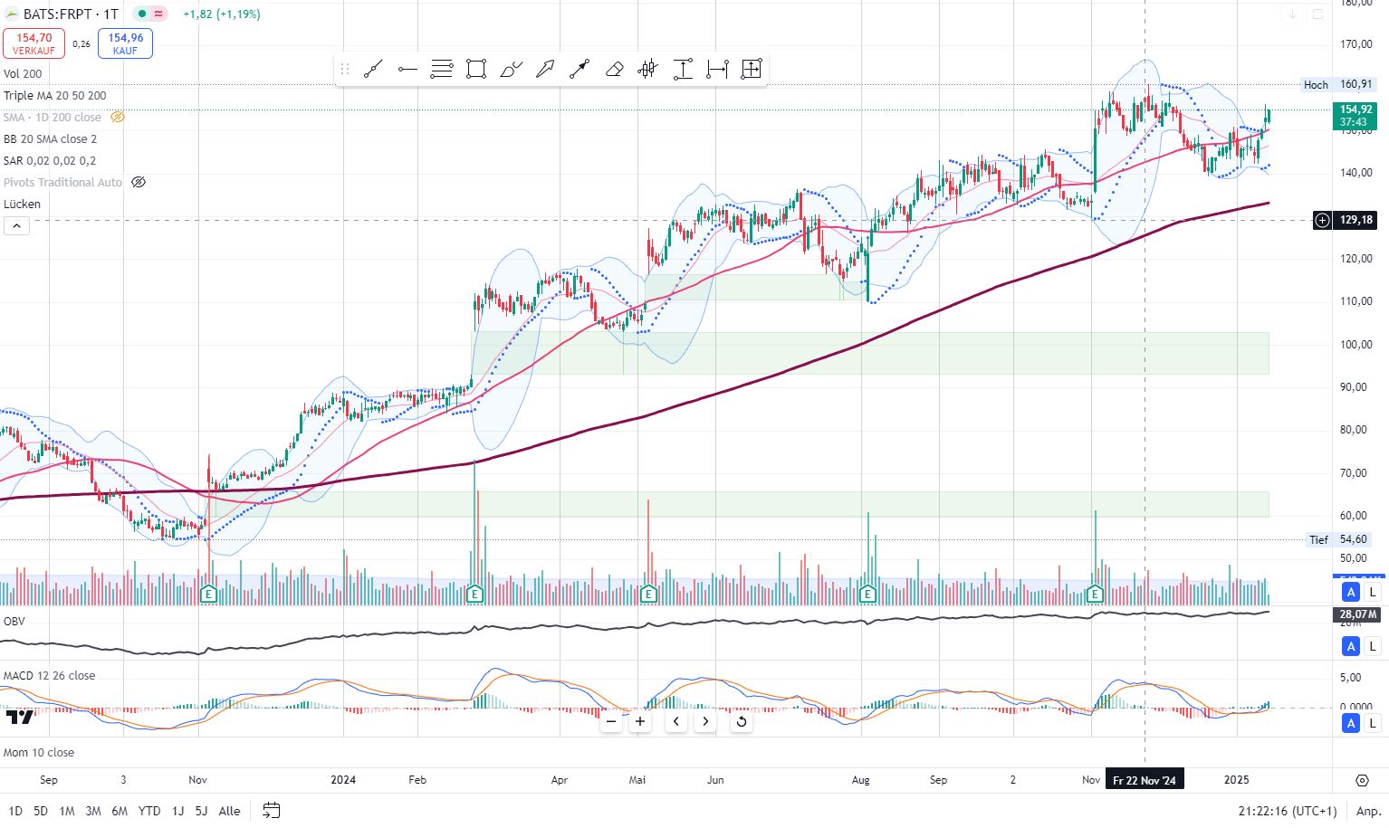
Task: Pick the rectangle shape tool
Action: tap(475, 70)
